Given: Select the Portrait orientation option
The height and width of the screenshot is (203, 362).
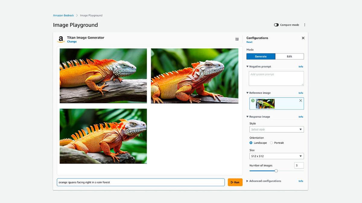Looking at the screenshot, I should (271, 143).
